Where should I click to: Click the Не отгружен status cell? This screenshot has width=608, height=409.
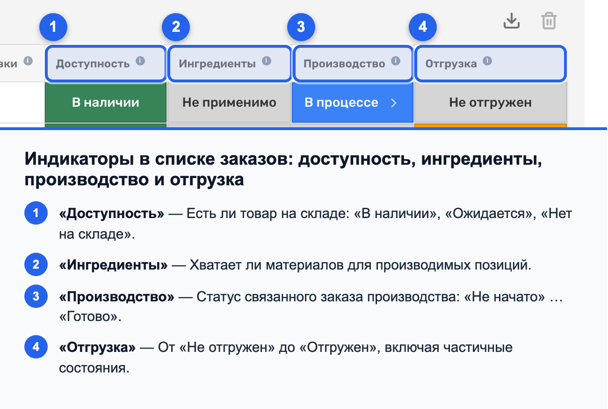[x=491, y=102]
